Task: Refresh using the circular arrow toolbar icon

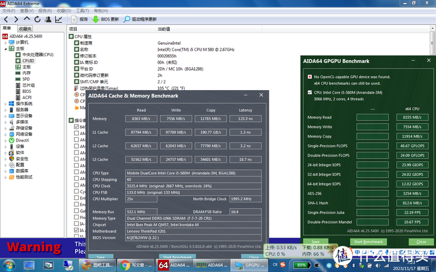Action: [x=38, y=19]
